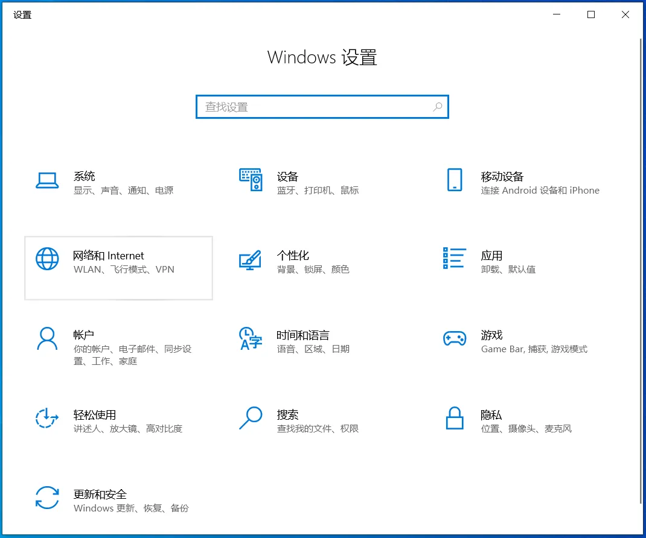Open the 隐私 category title
Screen dimensions: 646x538
[491, 414]
